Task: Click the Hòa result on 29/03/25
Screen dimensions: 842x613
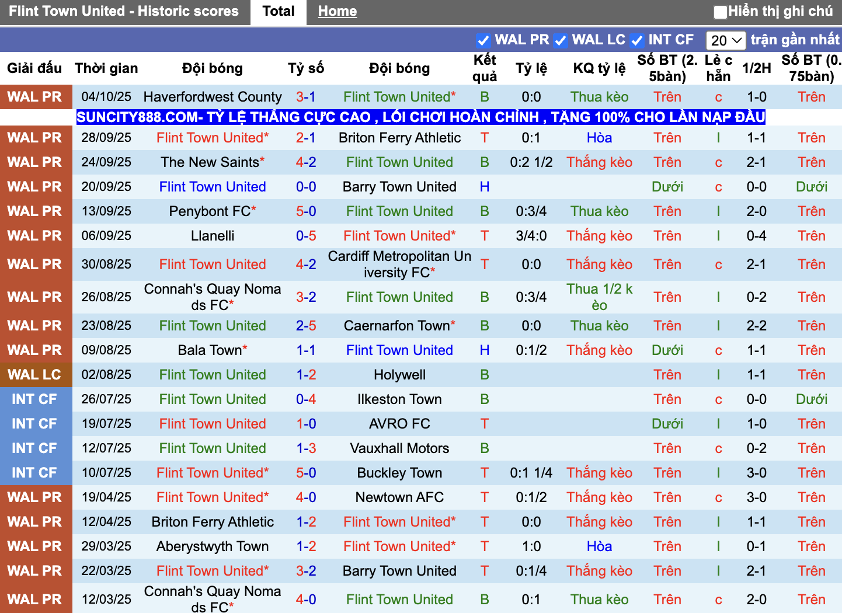Action: point(600,546)
